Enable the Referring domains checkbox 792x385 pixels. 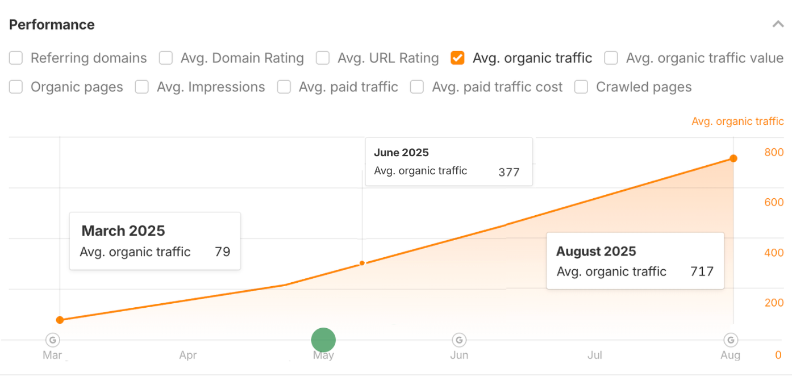[x=15, y=57]
